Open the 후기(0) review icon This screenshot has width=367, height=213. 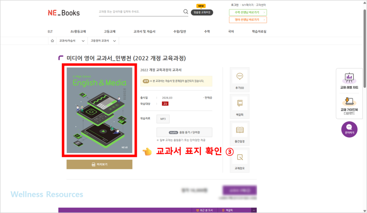pos(239,80)
